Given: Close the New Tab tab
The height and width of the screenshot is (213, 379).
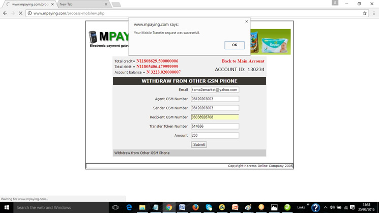Looking at the screenshot, I should (x=105, y=4).
